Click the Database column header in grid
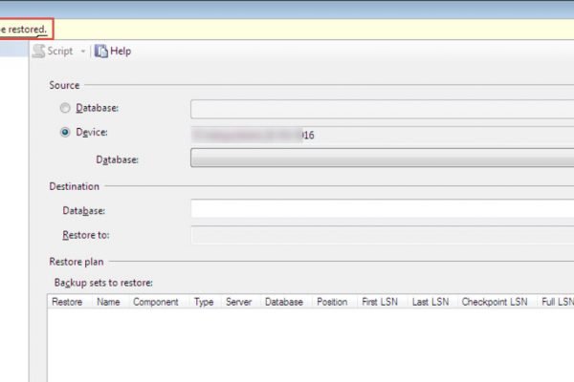 284,302
